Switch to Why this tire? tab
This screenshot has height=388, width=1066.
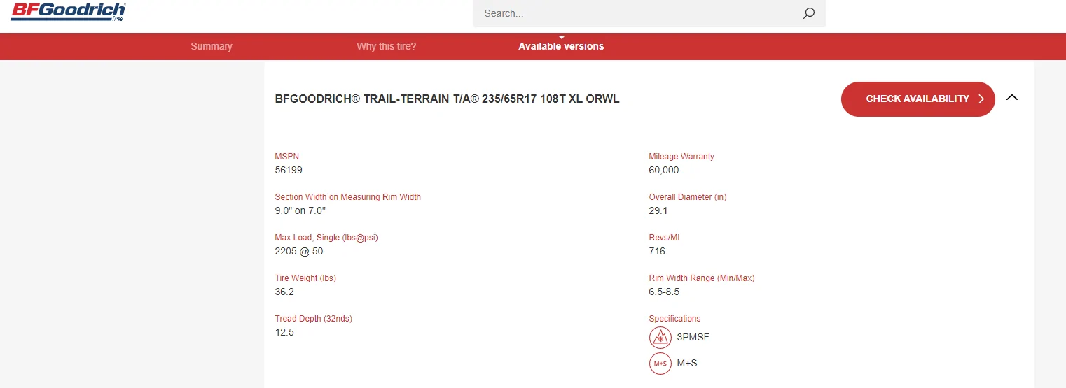[386, 46]
